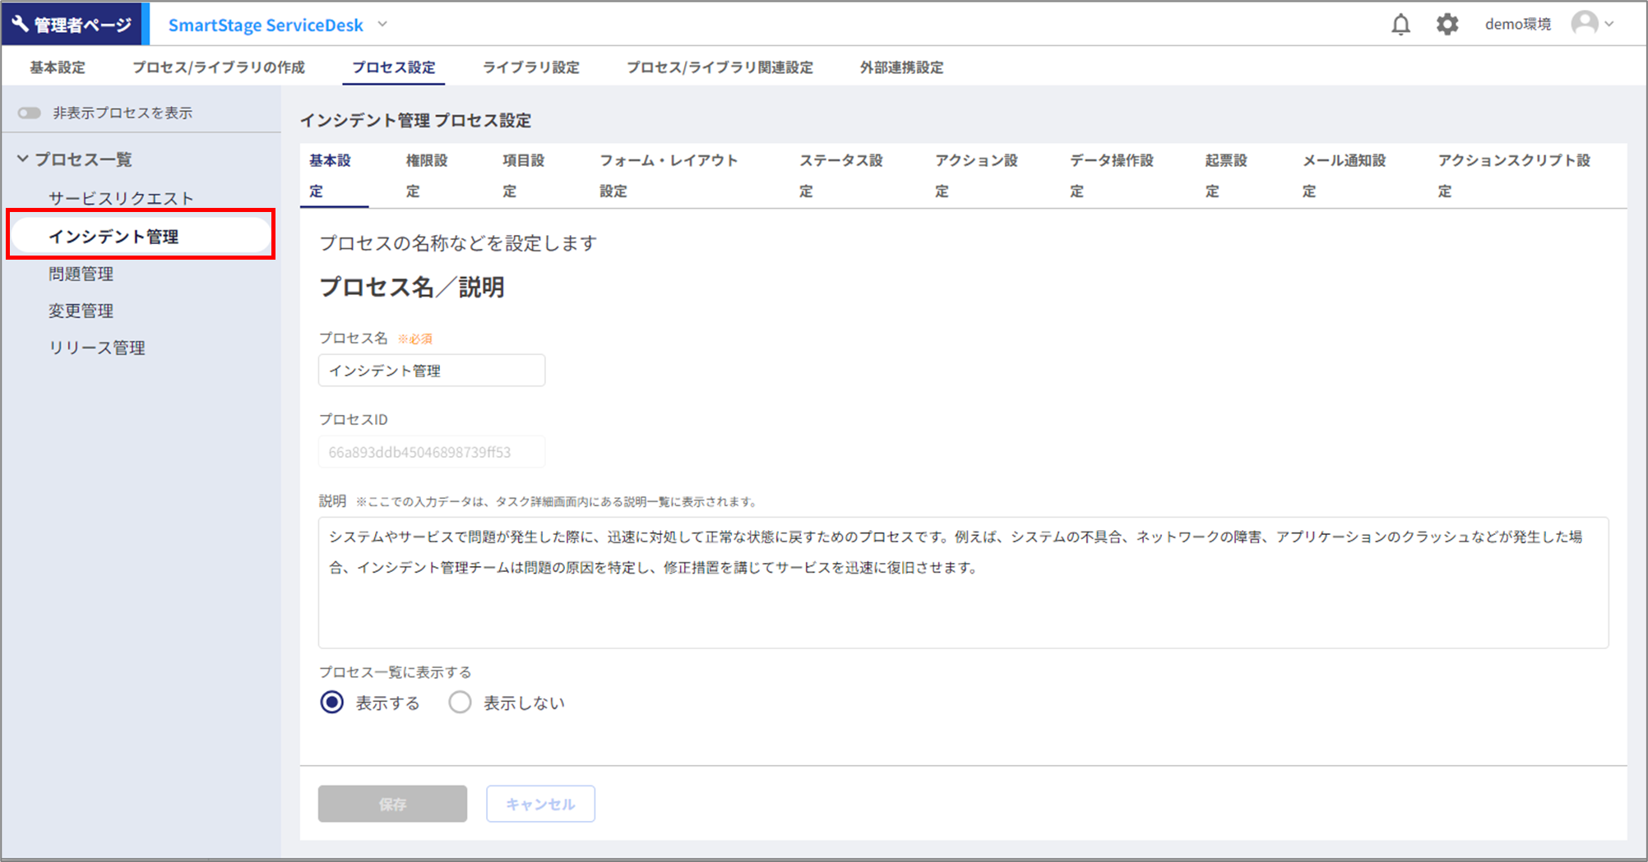The width and height of the screenshot is (1648, 862).
Task: Open the 権限設定 sub-tab
Action: coord(426,175)
